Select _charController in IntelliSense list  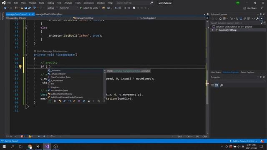58,74
